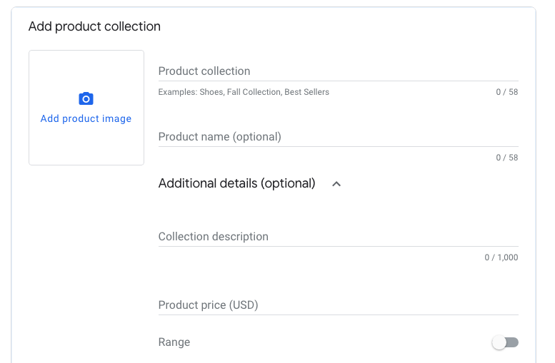Click the 0 / 1,000 description character counter

pyautogui.click(x=501, y=257)
